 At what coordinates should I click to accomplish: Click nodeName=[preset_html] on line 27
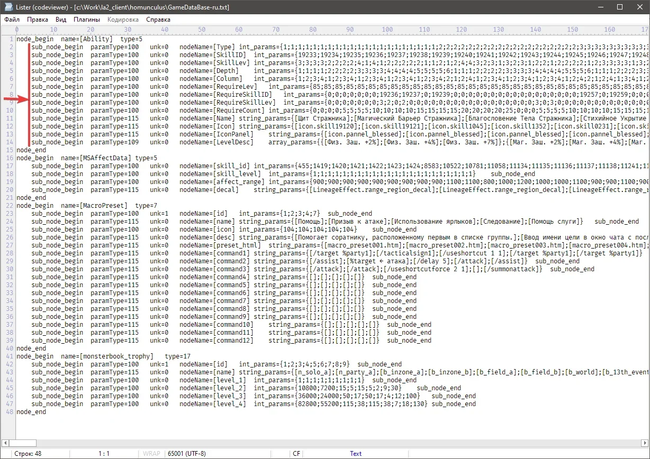[220, 245]
